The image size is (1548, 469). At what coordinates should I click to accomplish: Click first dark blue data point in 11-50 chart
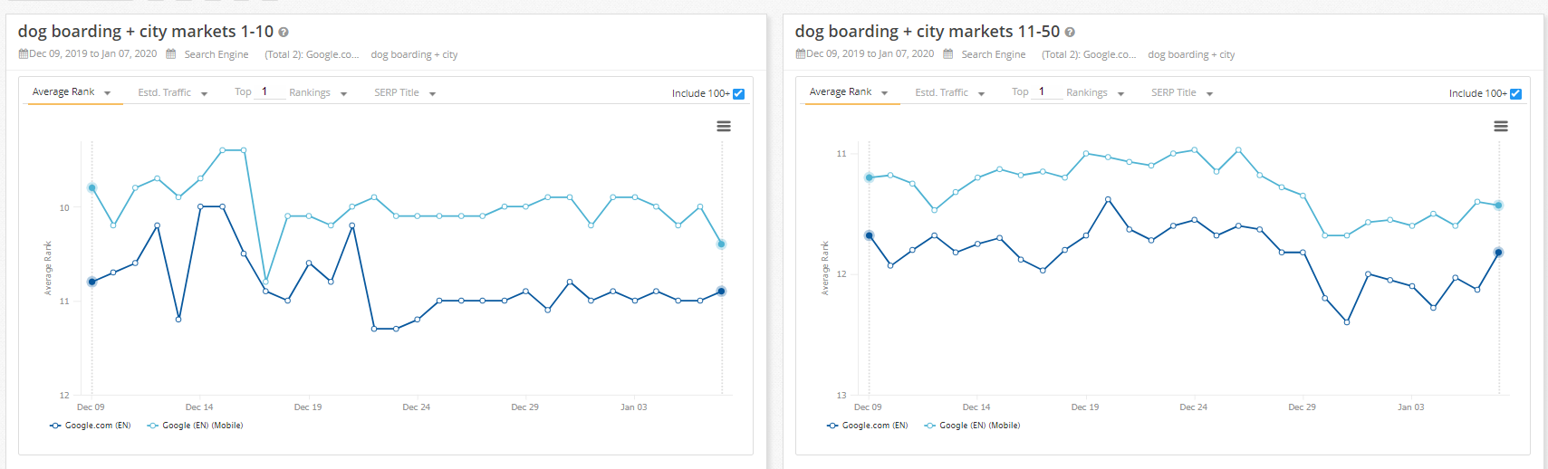869,235
